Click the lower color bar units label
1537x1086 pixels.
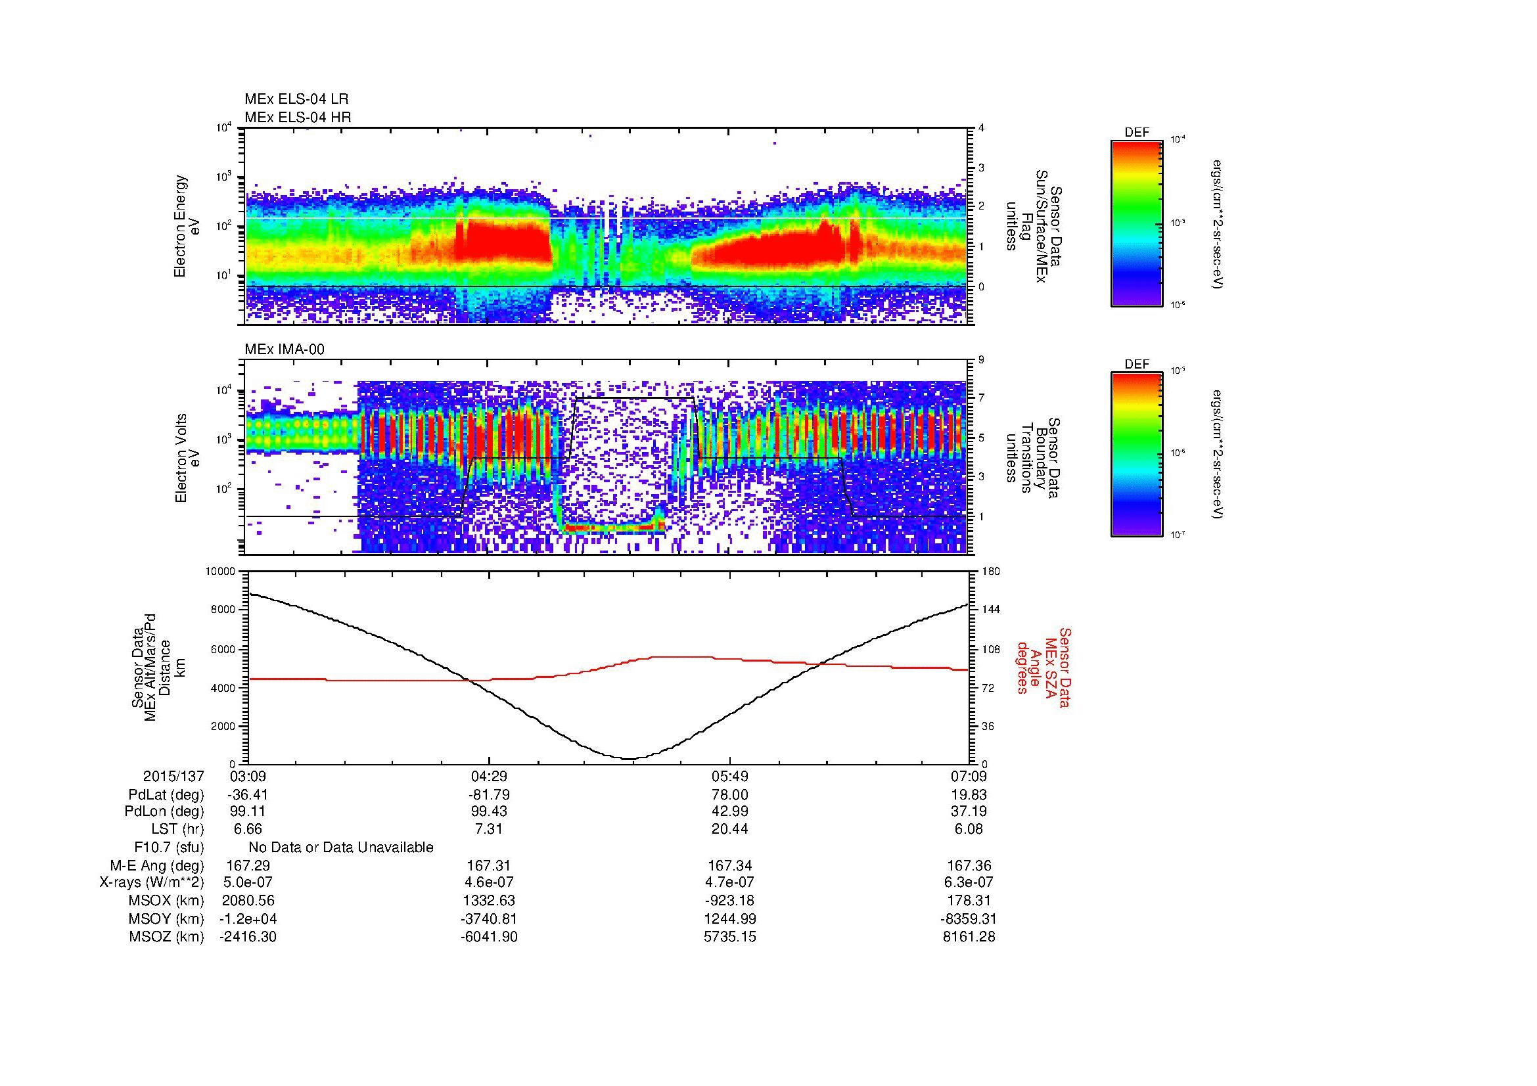point(1217,455)
